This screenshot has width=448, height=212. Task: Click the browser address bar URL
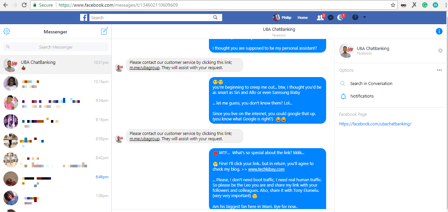pyautogui.click(x=118, y=5)
